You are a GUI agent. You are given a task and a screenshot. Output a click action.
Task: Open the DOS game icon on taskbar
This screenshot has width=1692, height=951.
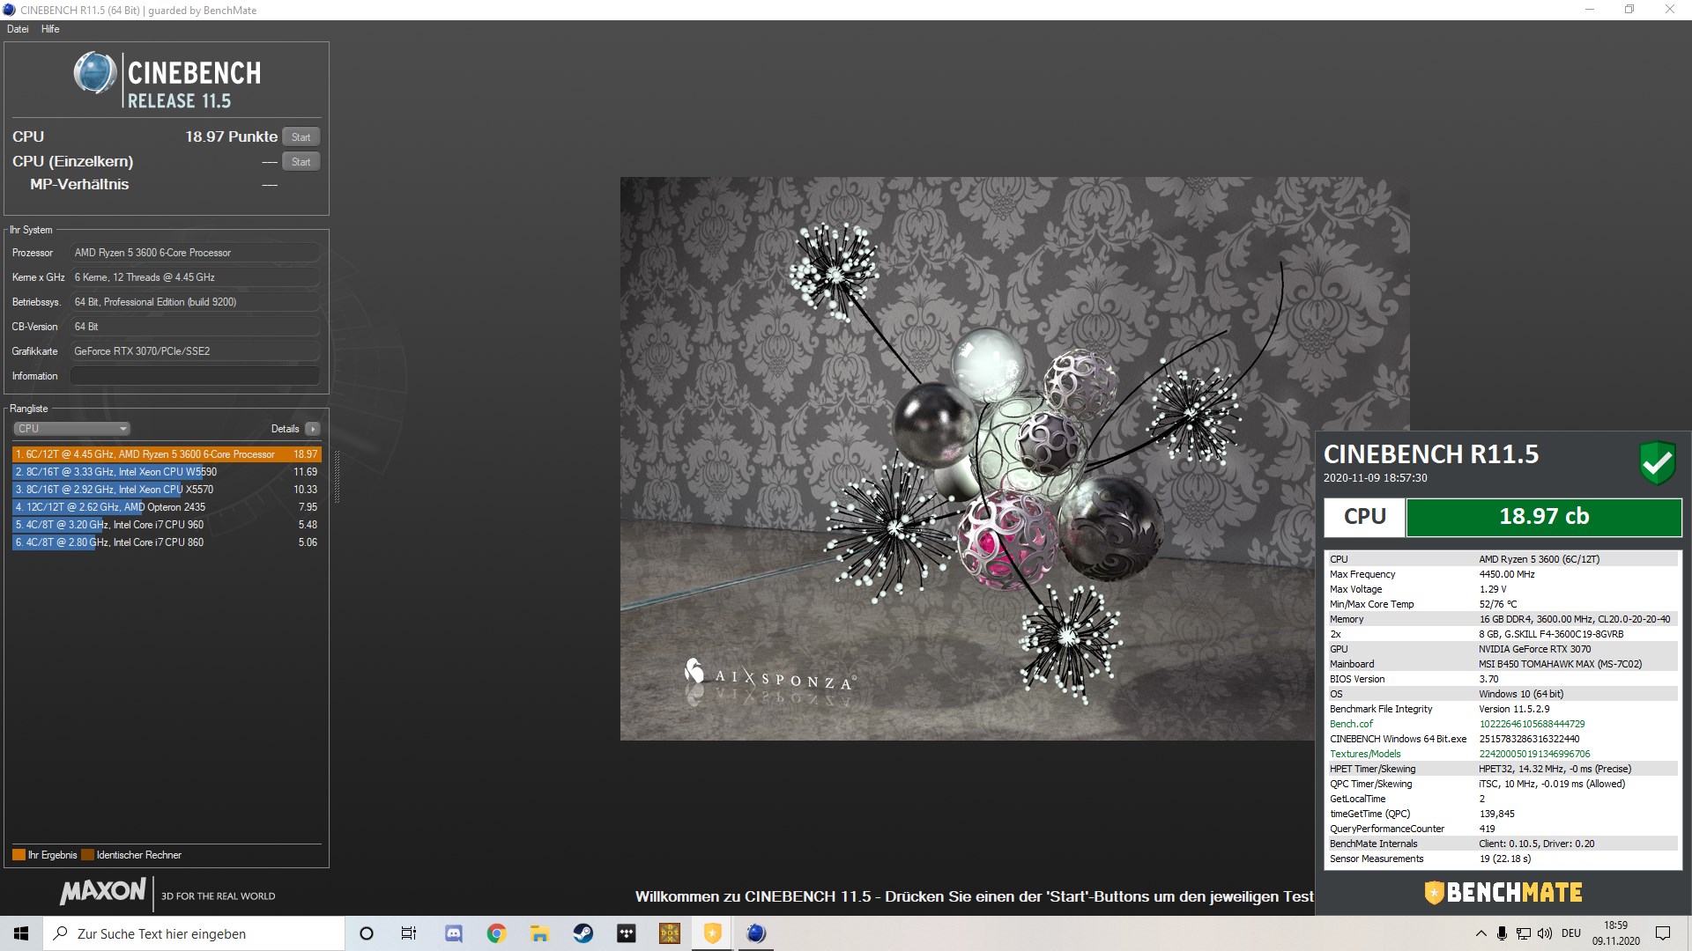(x=670, y=933)
